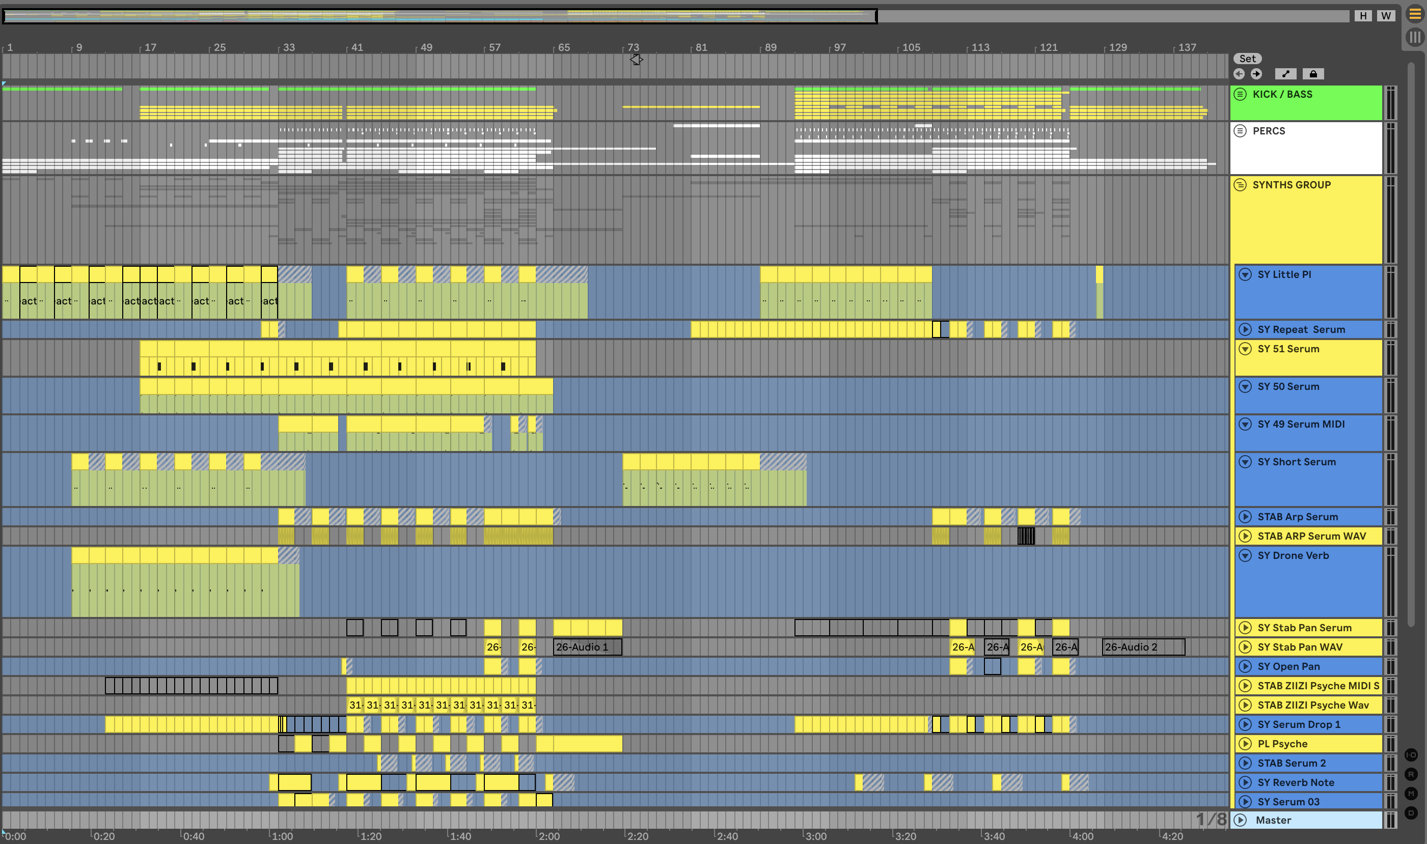Jump to the previous locator arrow
Viewport: 1427px width, 844px height.
1239,74
